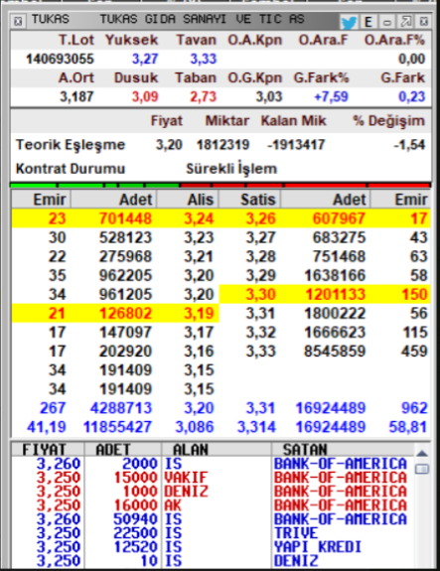The width and height of the screenshot is (440, 571).
Task: Click bid quantity 126802
Action: [125, 313]
